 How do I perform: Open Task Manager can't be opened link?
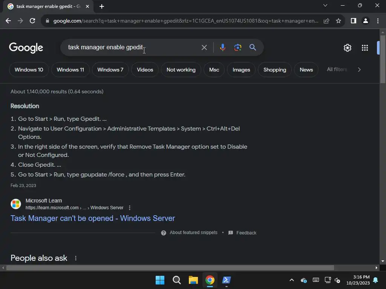tap(93, 218)
